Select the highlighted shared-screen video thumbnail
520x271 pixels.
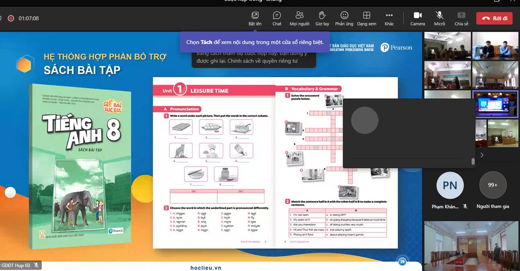pos(495,104)
